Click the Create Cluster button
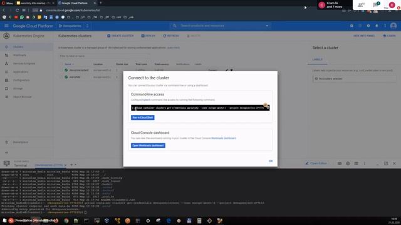The height and width of the screenshot is (225, 401). (120, 36)
